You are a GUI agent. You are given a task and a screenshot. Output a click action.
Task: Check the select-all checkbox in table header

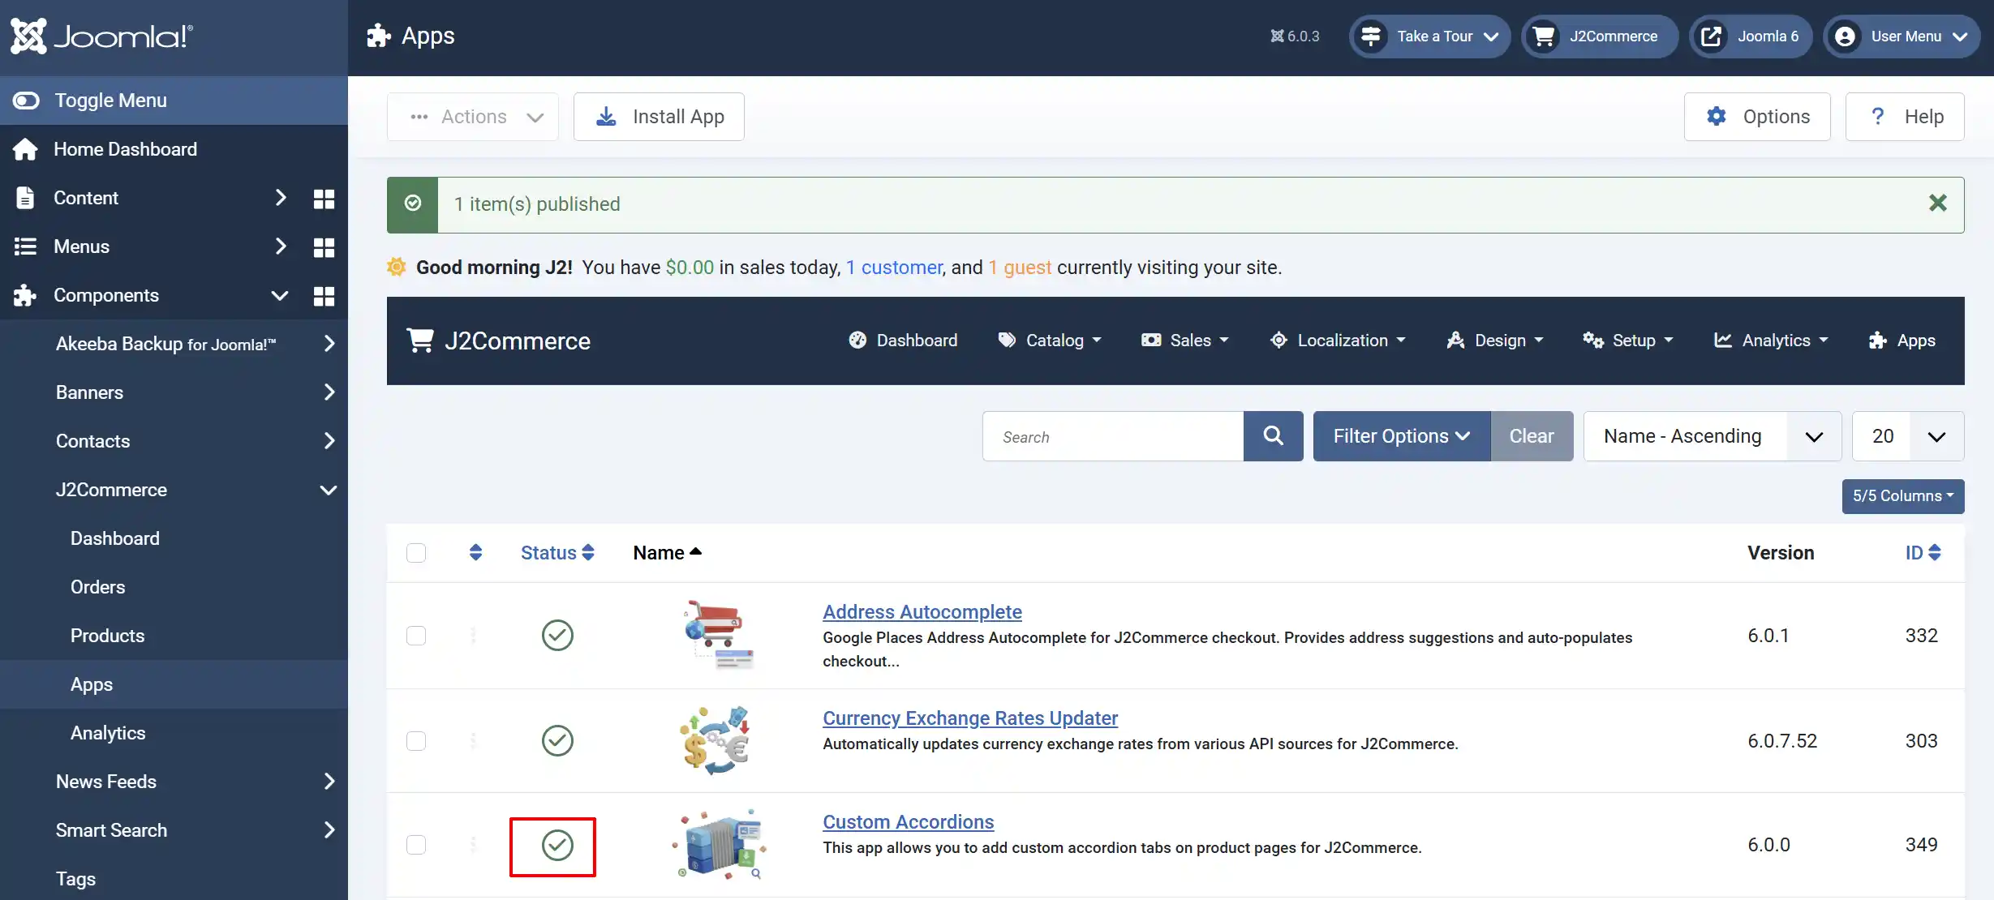click(416, 553)
